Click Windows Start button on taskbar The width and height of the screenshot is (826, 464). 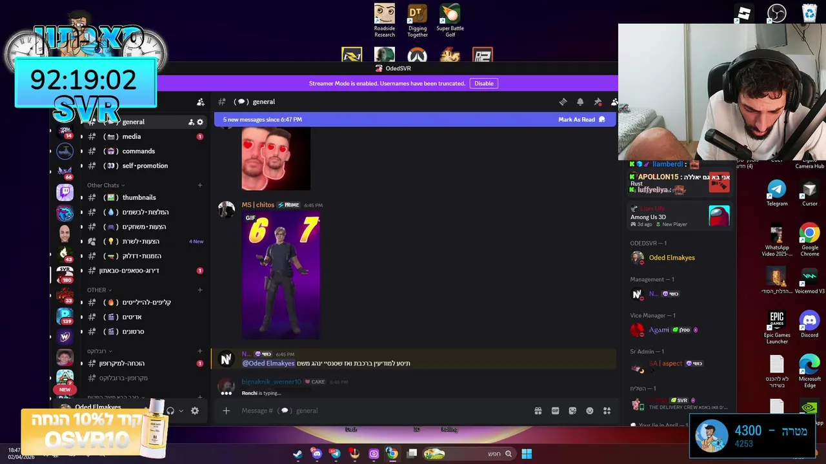tap(527, 454)
